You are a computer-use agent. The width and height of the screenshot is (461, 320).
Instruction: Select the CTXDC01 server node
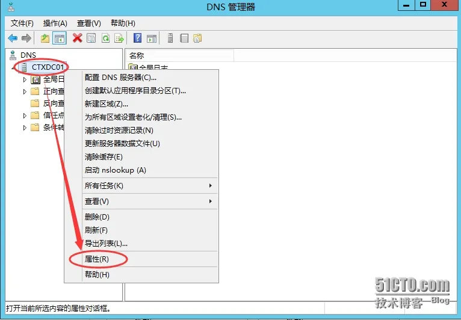click(48, 67)
